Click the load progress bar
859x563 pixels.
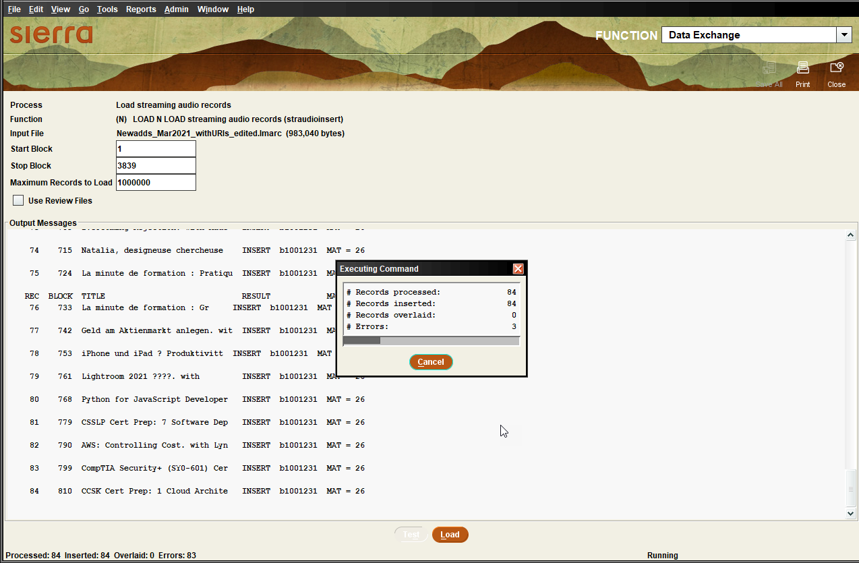(432, 340)
